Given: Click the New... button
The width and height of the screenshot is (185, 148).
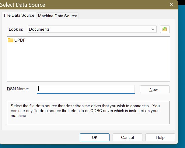Looking at the screenshot, I should click(x=155, y=89).
